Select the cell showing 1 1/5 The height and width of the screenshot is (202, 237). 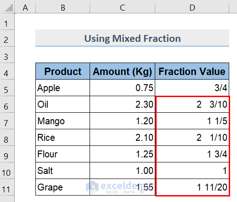[192, 121]
